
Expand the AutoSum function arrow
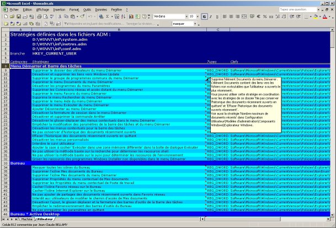(112, 17)
